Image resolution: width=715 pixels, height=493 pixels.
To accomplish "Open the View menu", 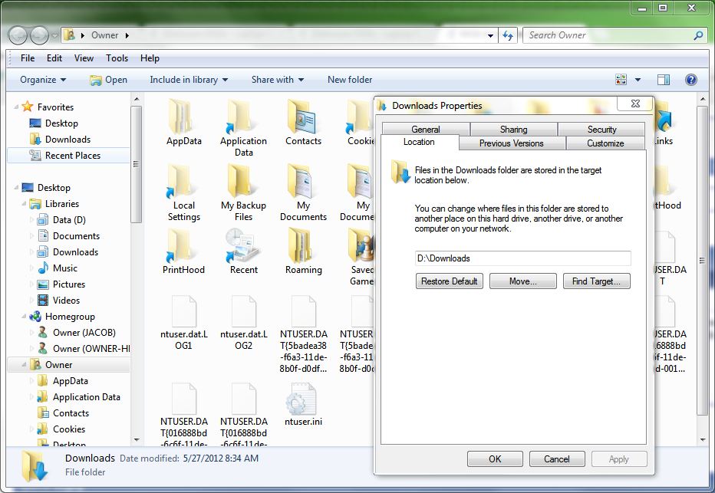I will [x=84, y=58].
